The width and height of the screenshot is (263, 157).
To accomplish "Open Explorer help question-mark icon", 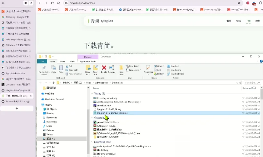I will pyautogui.click(x=261, y=61).
